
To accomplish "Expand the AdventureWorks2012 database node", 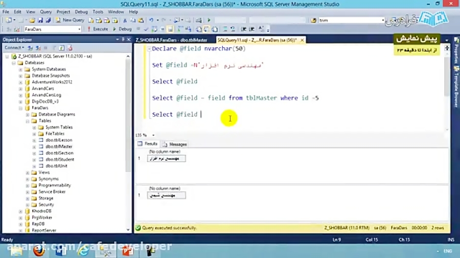I will point(20,82).
